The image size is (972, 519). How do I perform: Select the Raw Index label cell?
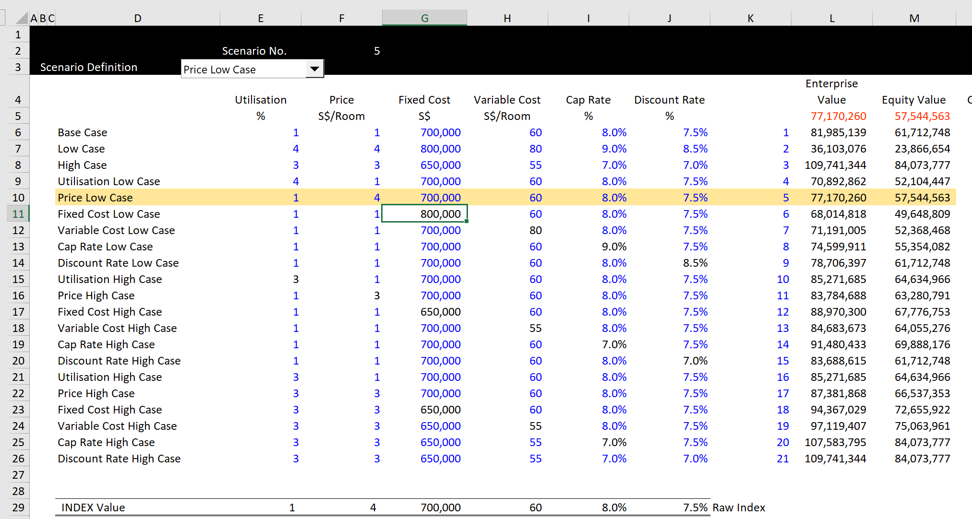739,507
